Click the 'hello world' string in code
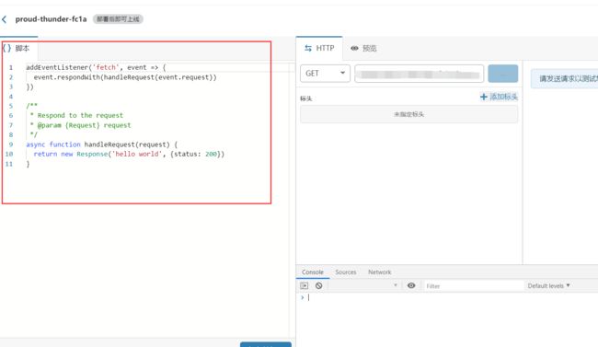This screenshot has height=347, width=598. [137, 155]
